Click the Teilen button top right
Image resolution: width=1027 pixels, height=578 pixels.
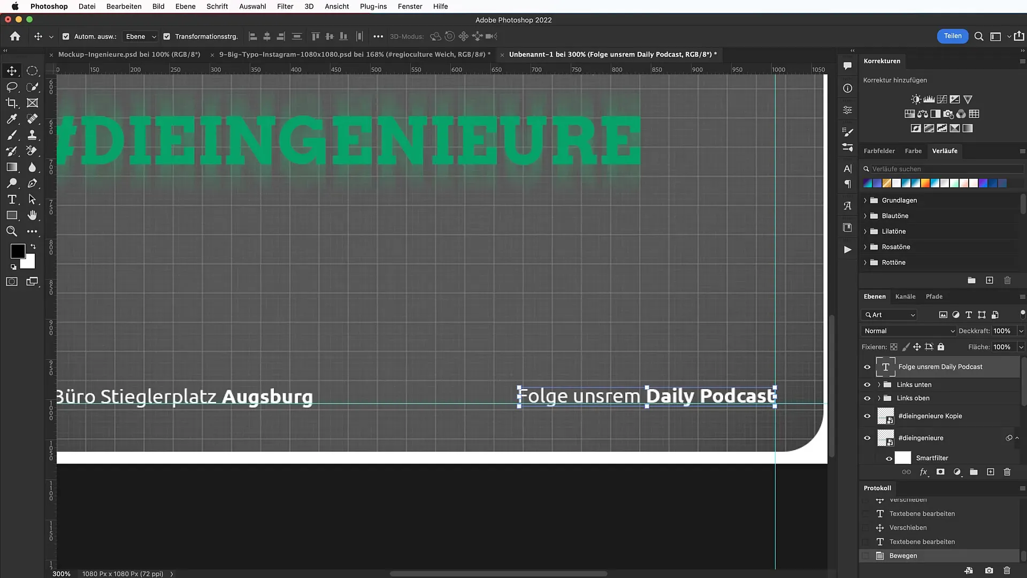point(952,36)
